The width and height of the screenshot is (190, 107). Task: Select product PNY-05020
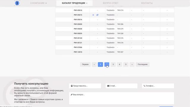pyautogui.click(x=78, y=24)
